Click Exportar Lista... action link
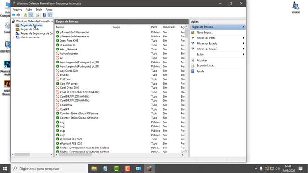Screen dimensions: 308x173 coord(206,66)
